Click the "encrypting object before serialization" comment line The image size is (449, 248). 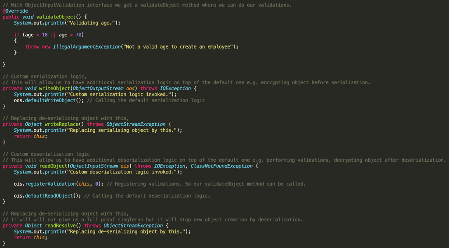(x=186, y=82)
